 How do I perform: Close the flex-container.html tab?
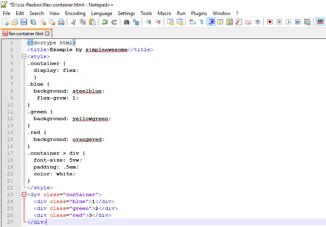coord(47,34)
